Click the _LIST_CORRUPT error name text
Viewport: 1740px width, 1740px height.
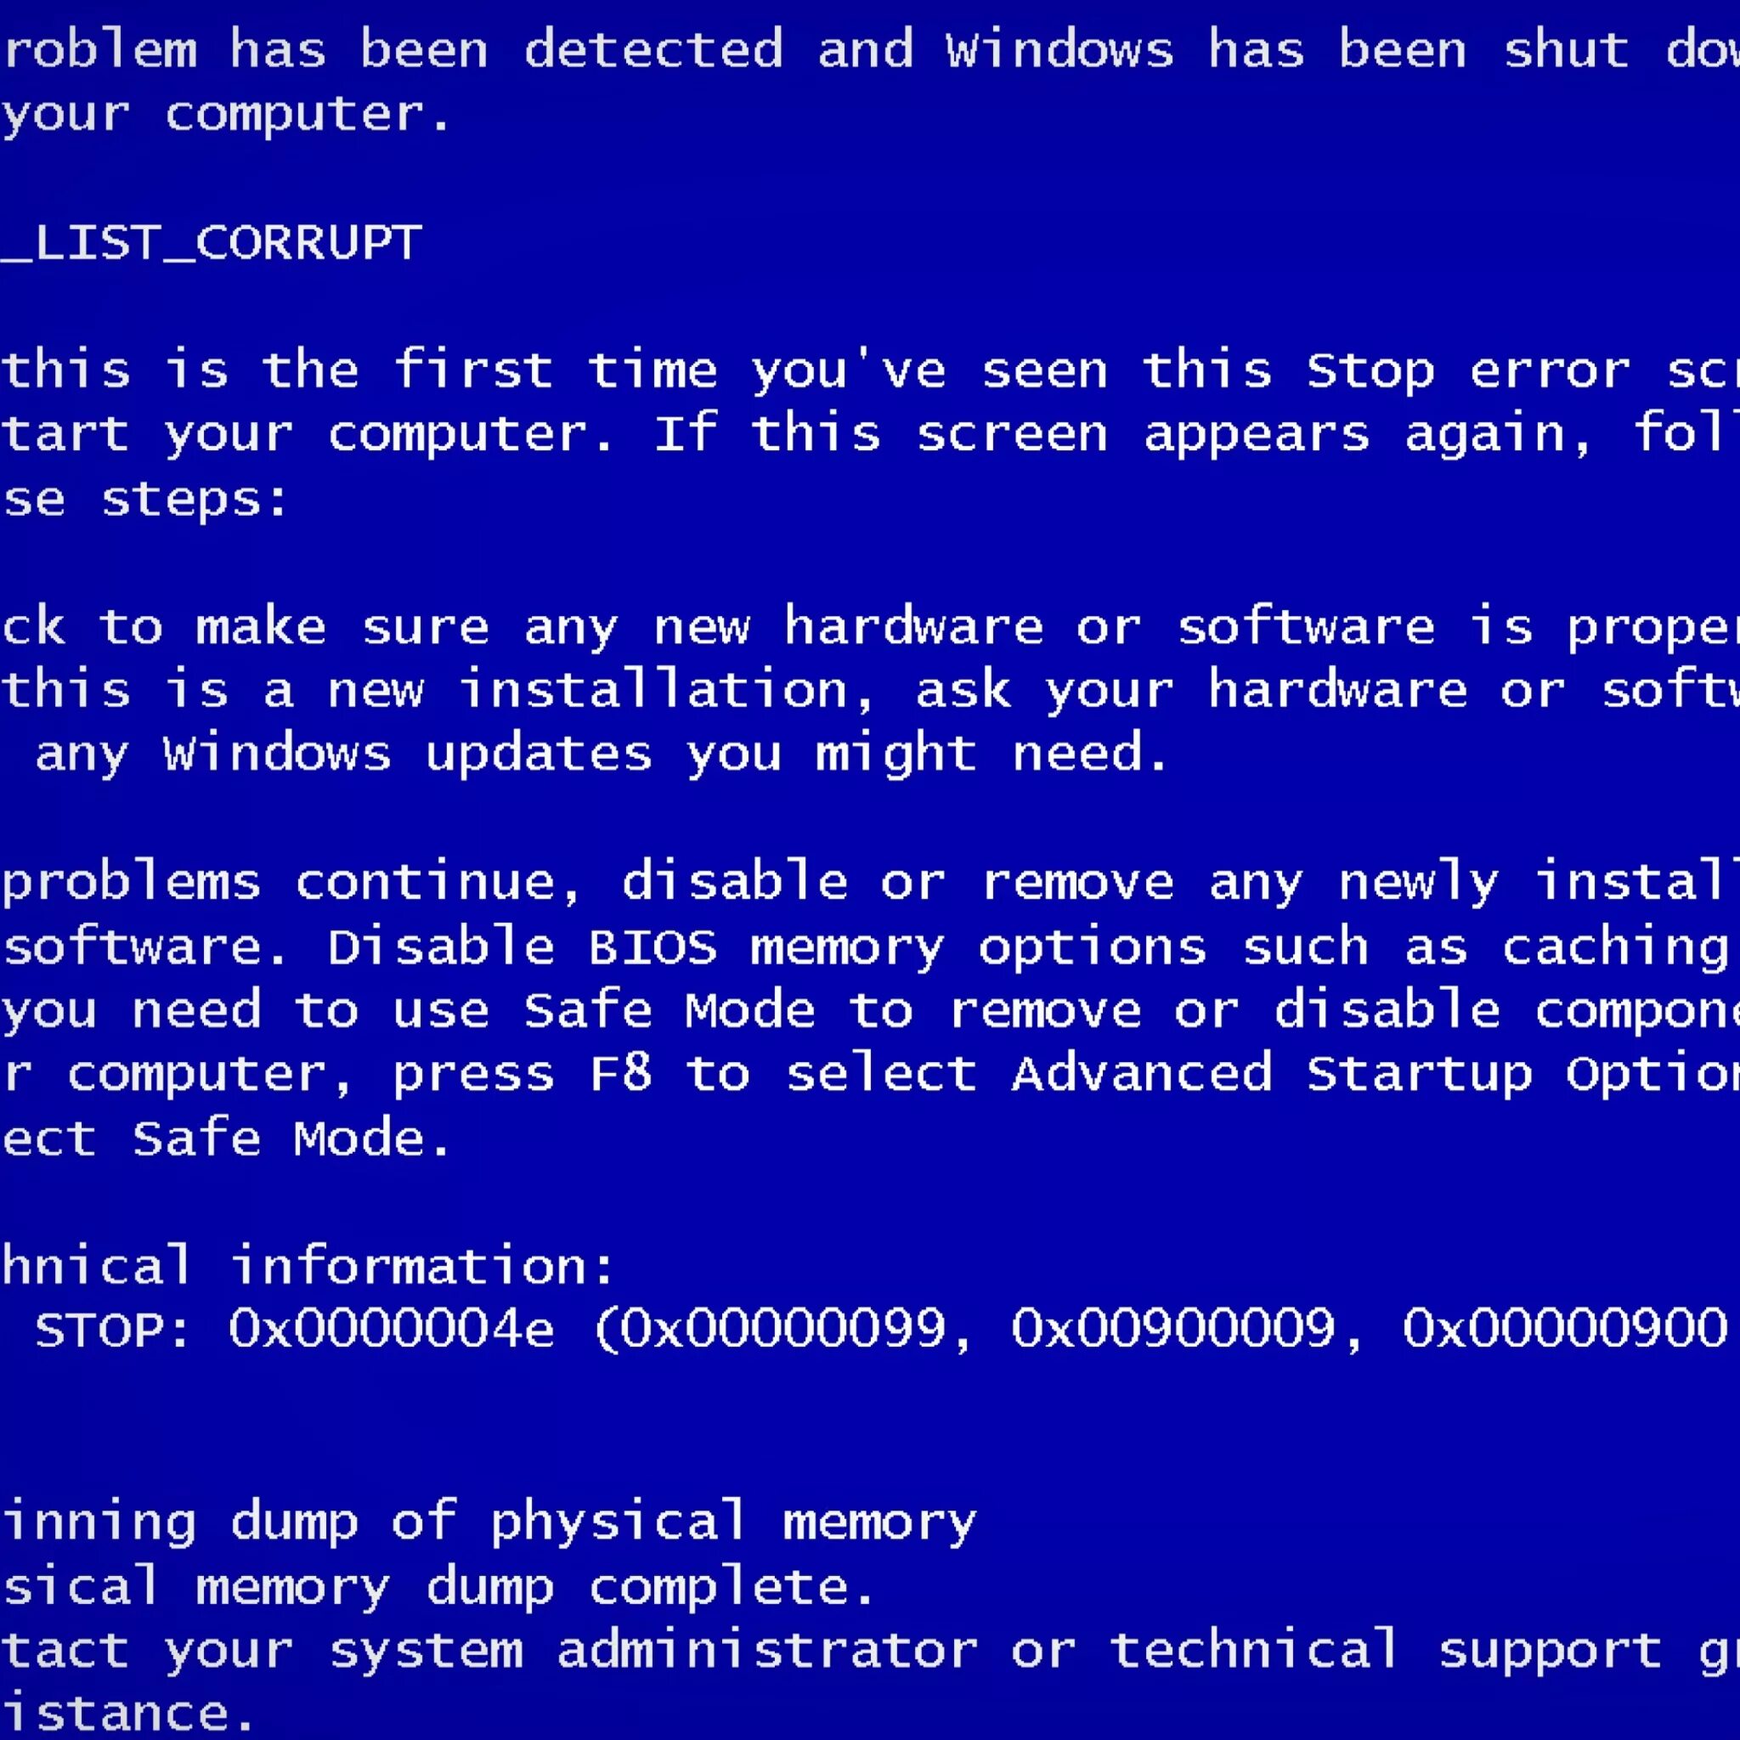tap(211, 243)
